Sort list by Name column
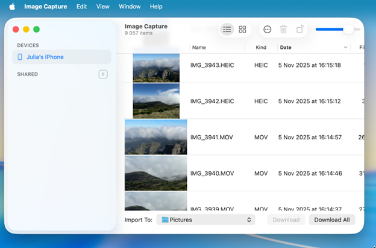The image size is (376, 248). (199, 47)
